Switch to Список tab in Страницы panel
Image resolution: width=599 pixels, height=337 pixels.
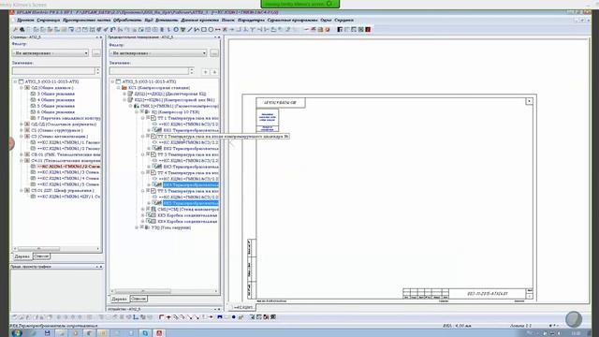coord(41,256)
